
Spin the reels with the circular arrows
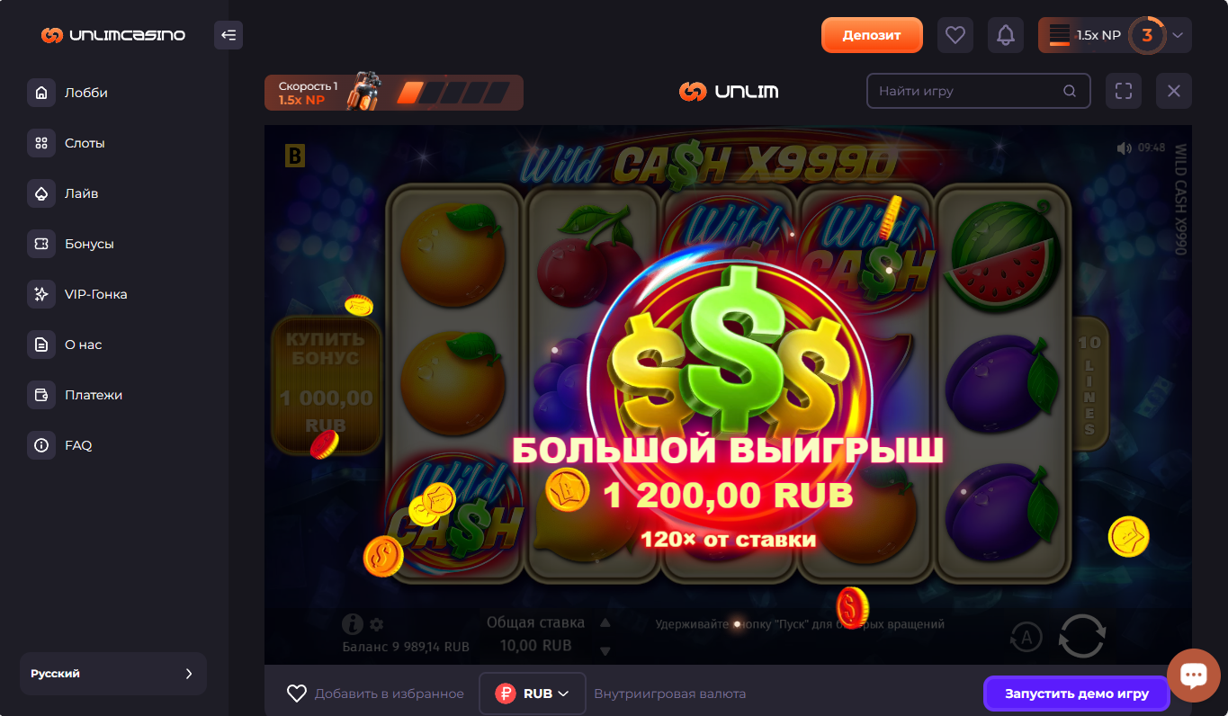(x=1081, y=637)
